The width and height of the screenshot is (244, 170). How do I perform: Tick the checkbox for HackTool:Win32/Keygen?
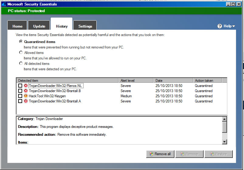point(20,96)
